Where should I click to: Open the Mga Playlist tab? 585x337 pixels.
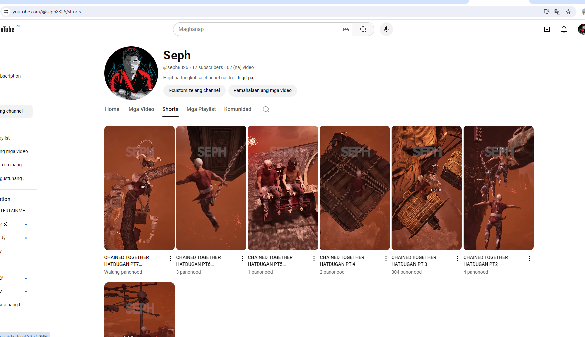point(201,109)
